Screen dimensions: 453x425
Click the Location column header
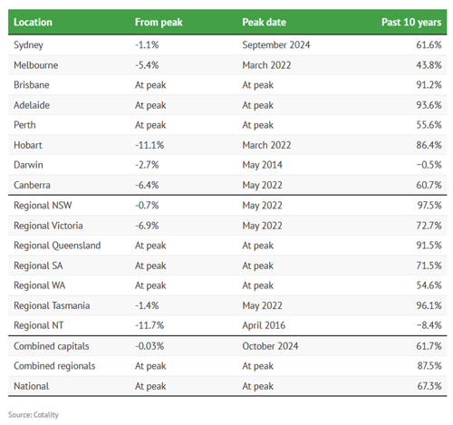33,22
